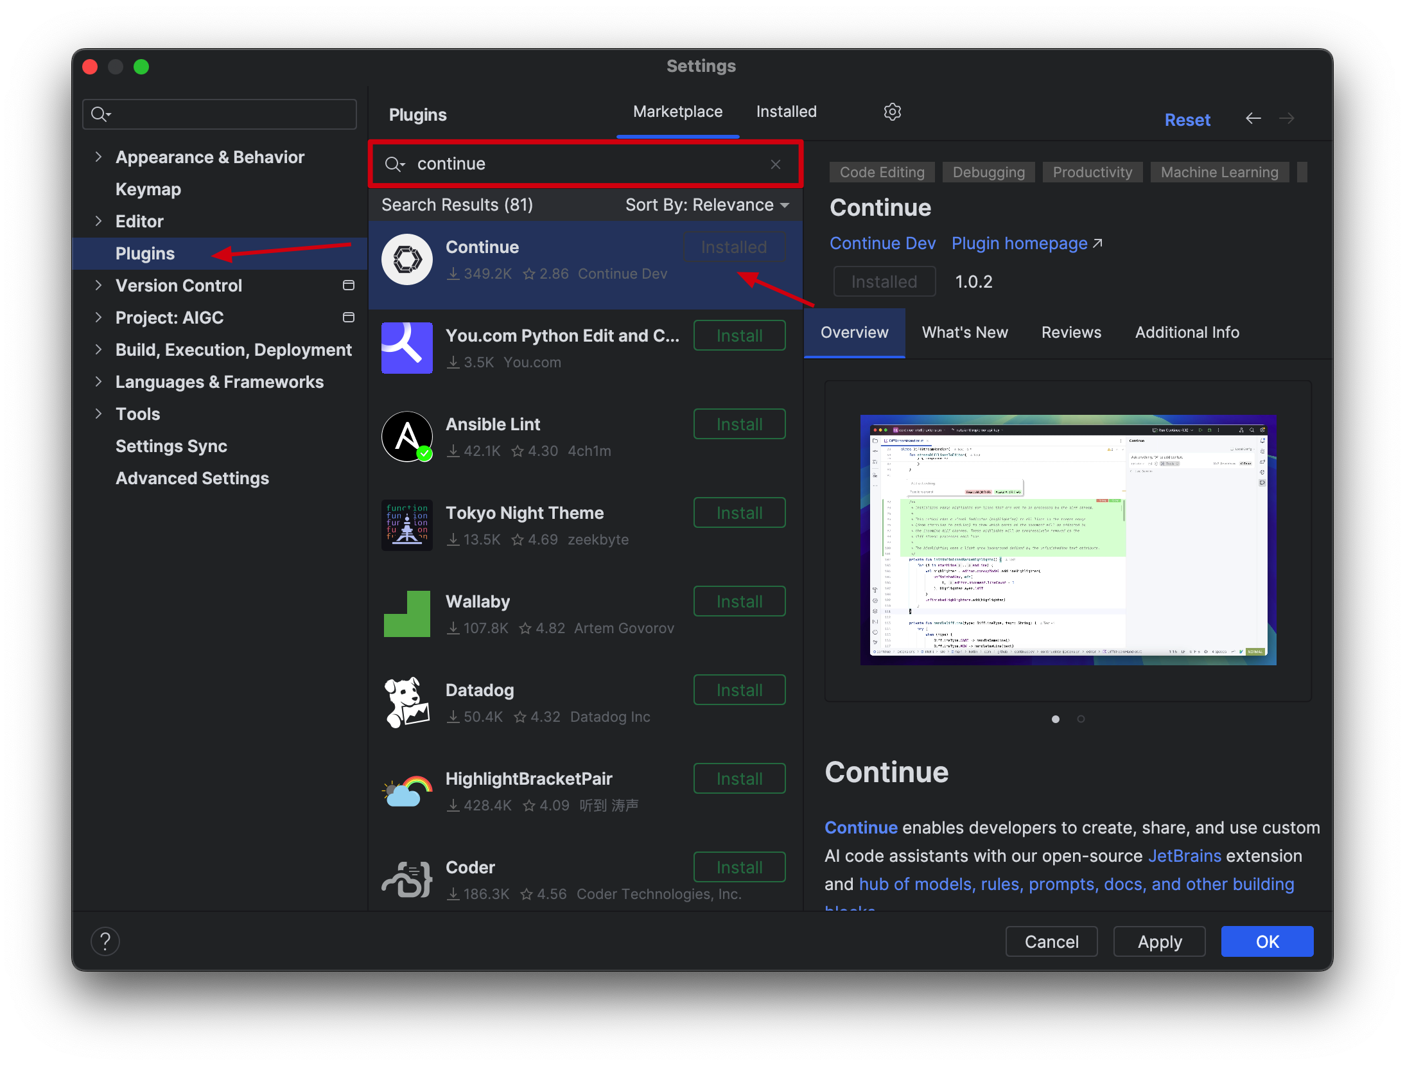This screenshot has width=1405, height=1066.
Task: Open the Additional Info tab
Action: point(1187,333)
